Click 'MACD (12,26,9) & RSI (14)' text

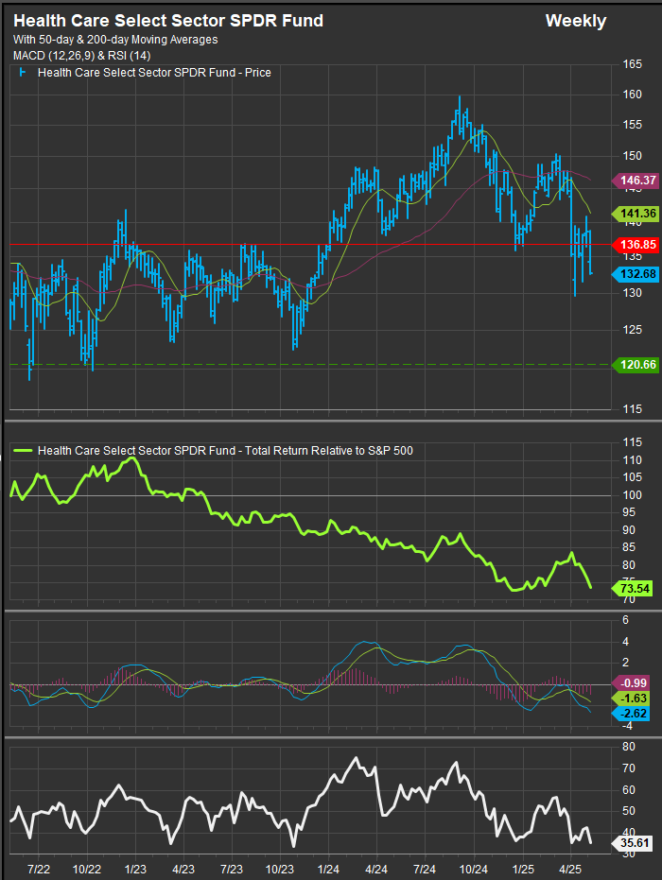click(82, 56)
